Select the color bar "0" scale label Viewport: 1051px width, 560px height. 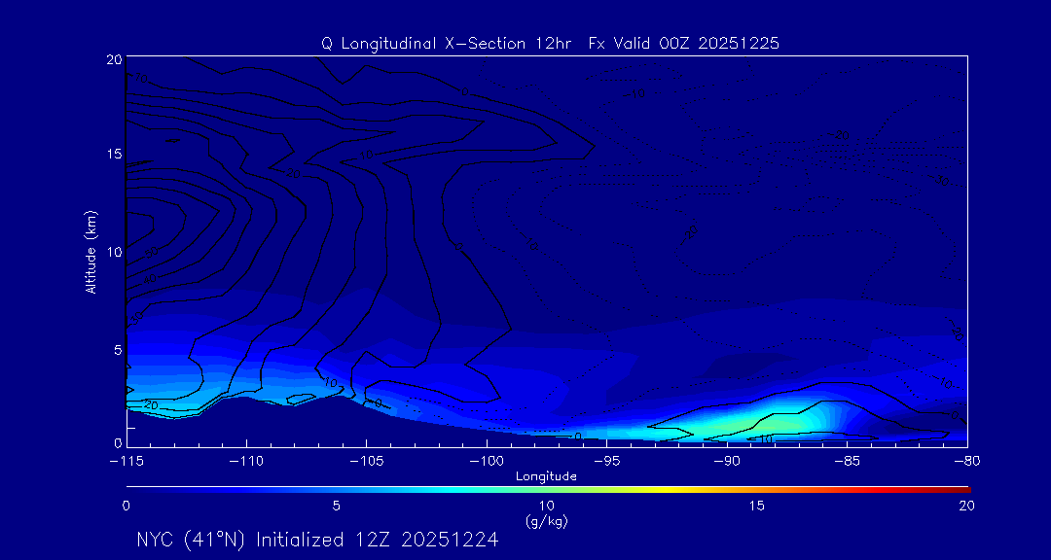[126, 507]
